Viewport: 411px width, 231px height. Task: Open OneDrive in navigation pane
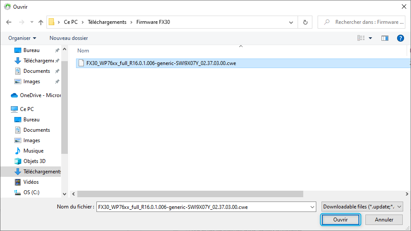click(x=40, y=95)
